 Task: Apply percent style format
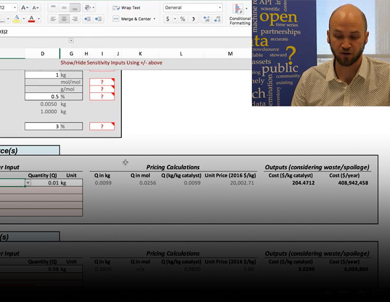(182, 19)
